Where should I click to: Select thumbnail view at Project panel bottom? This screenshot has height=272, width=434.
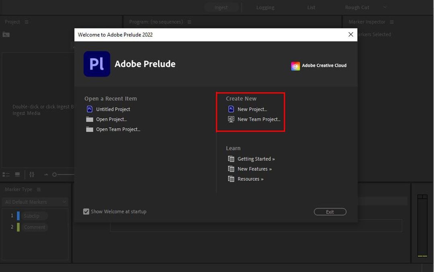click(x=16, y=174)
